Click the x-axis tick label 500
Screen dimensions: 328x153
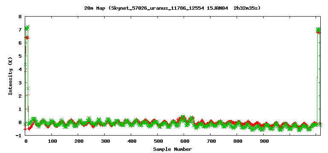158,141
